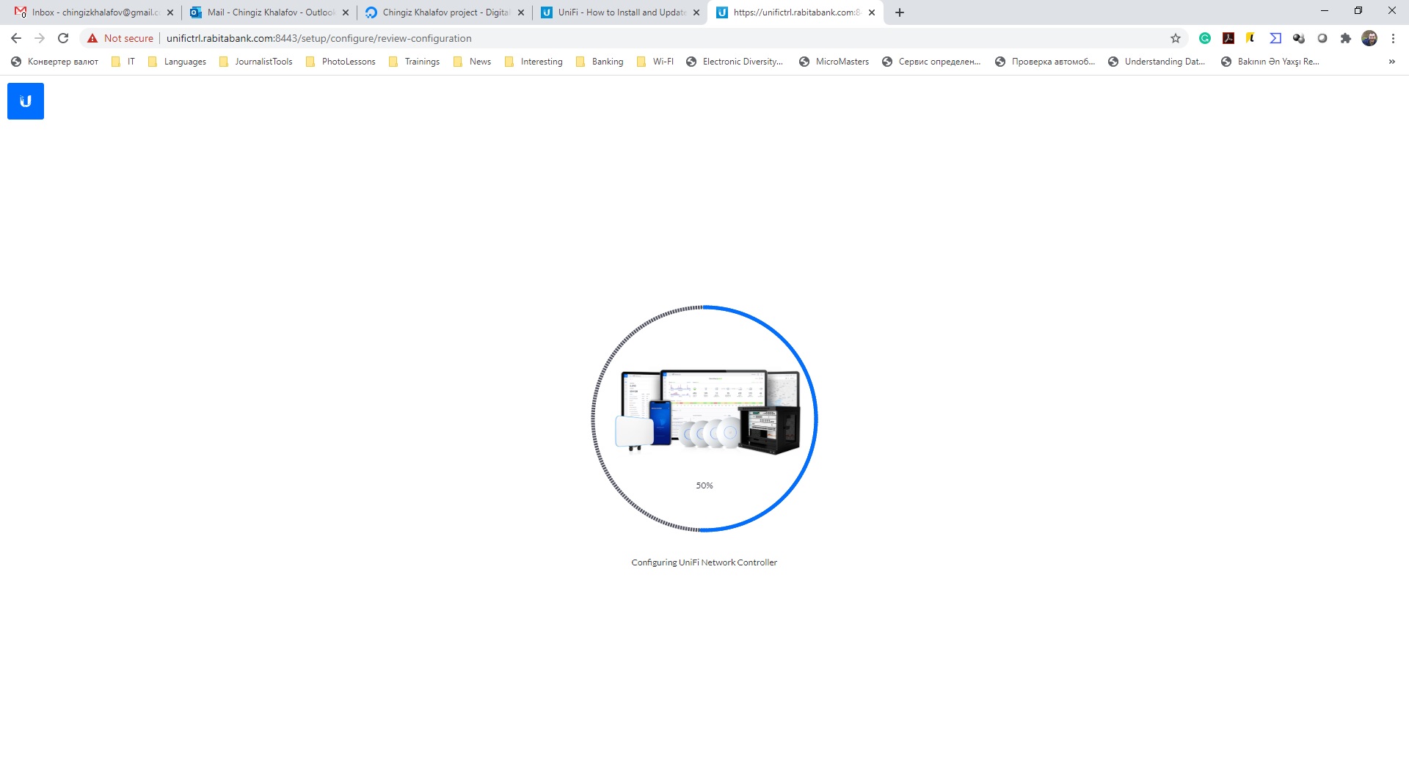Close the UniFi How to Install tab
Viewport: 1409px width, 770px height.
tap(696, 12)
